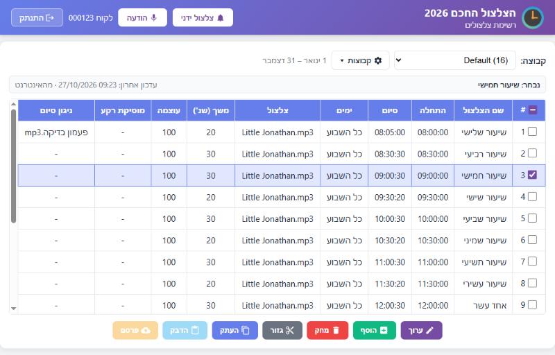Click the העתק copy button

click(234, 330)
